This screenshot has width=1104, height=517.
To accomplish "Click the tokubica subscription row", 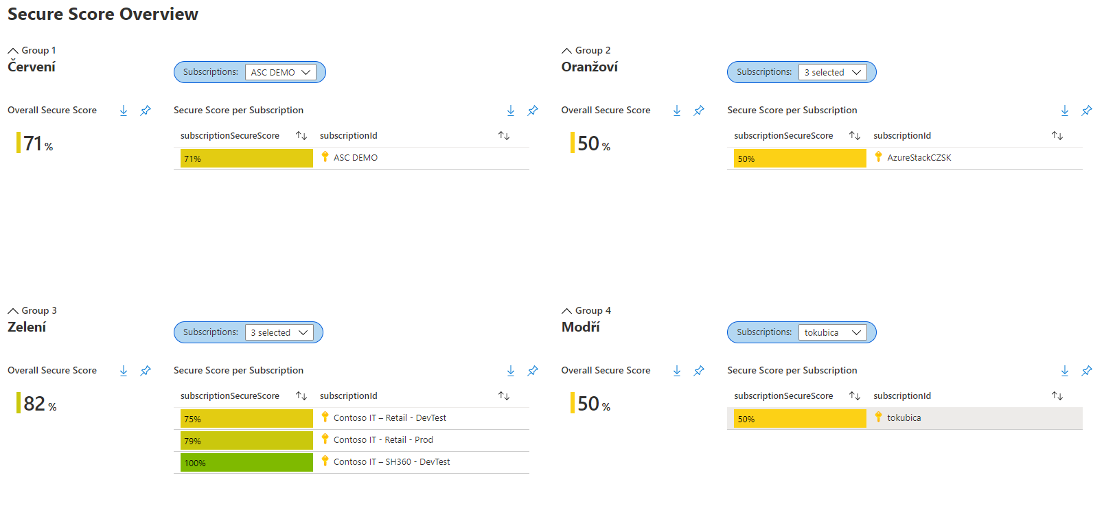I will tap(904, 418).
